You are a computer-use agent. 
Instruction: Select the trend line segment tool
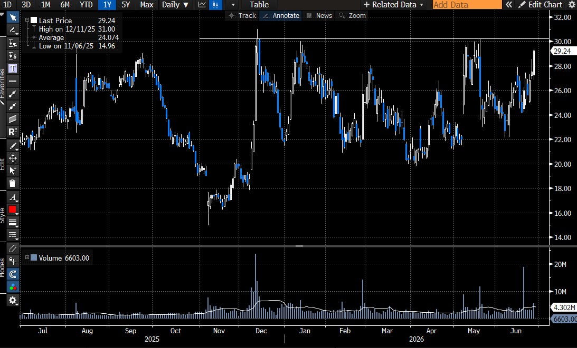pyautogui.click(x=13, y=94)
